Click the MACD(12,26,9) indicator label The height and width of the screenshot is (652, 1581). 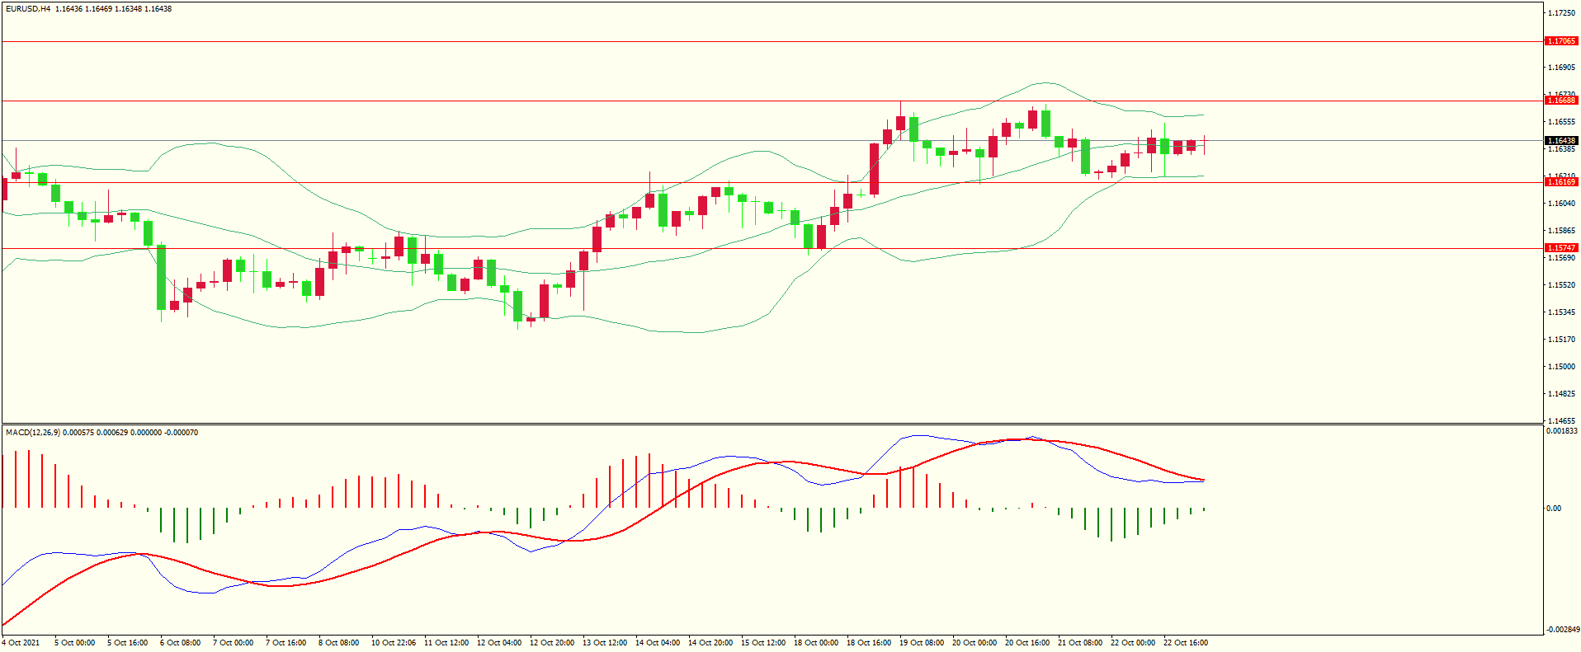[x=33, y=433]
